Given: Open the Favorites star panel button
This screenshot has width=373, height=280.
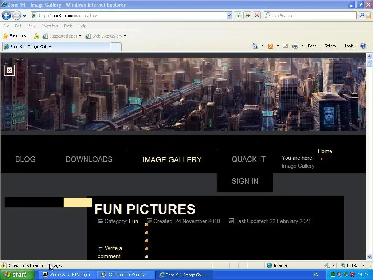Looking at the screenshot, I should [x=14, y=36].
